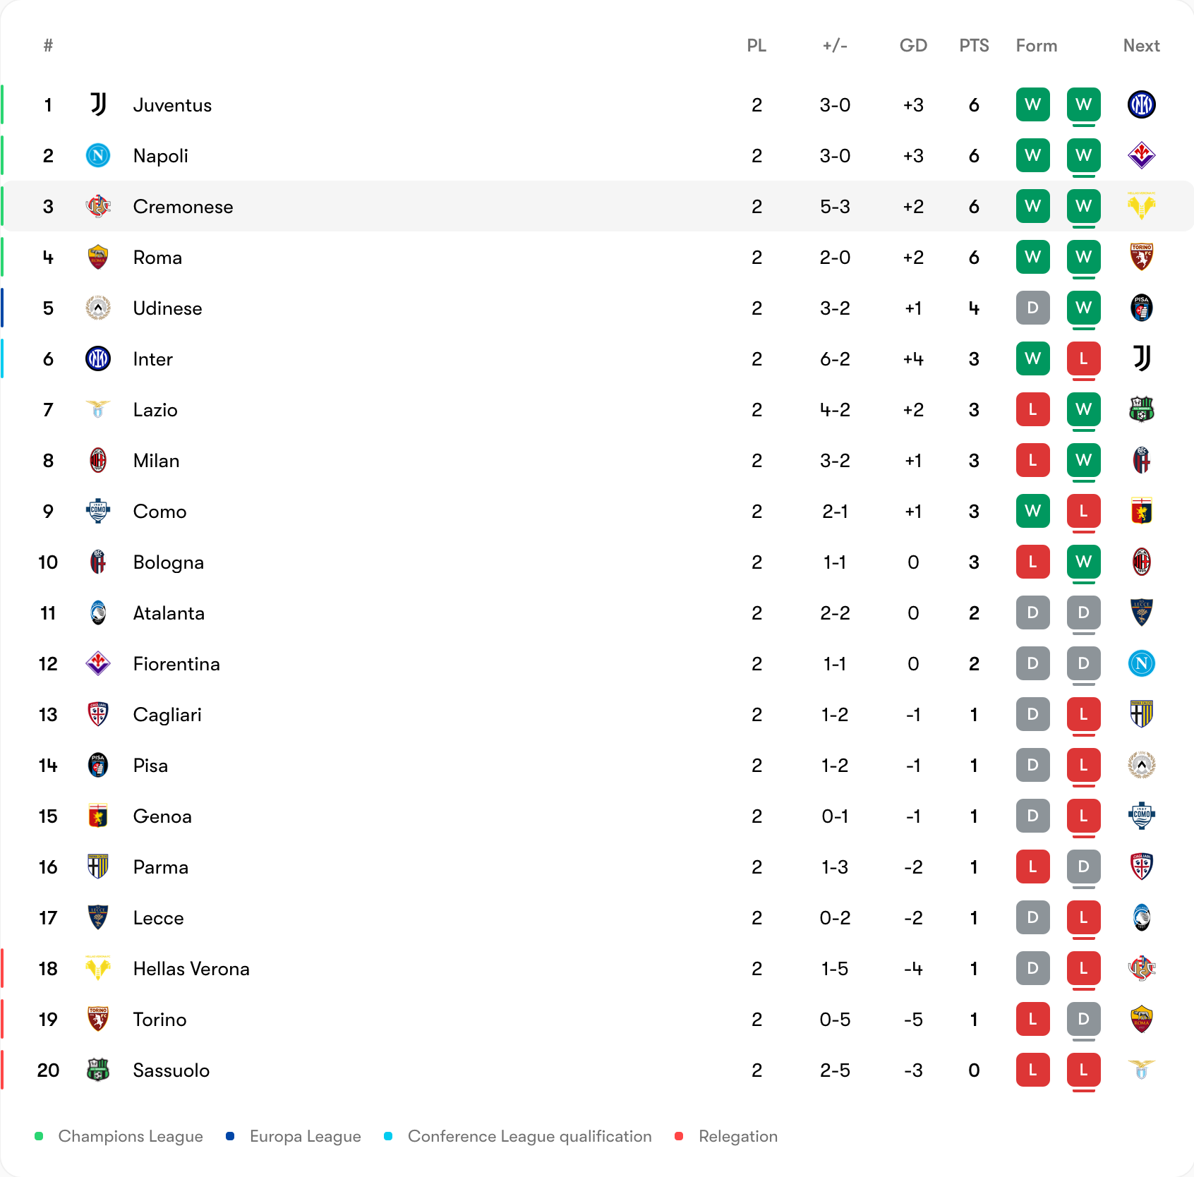Click Roma's next opponent Torino crest
The height and width of the screenshot is (1177, 1194).
click(x=1141, y=257)
